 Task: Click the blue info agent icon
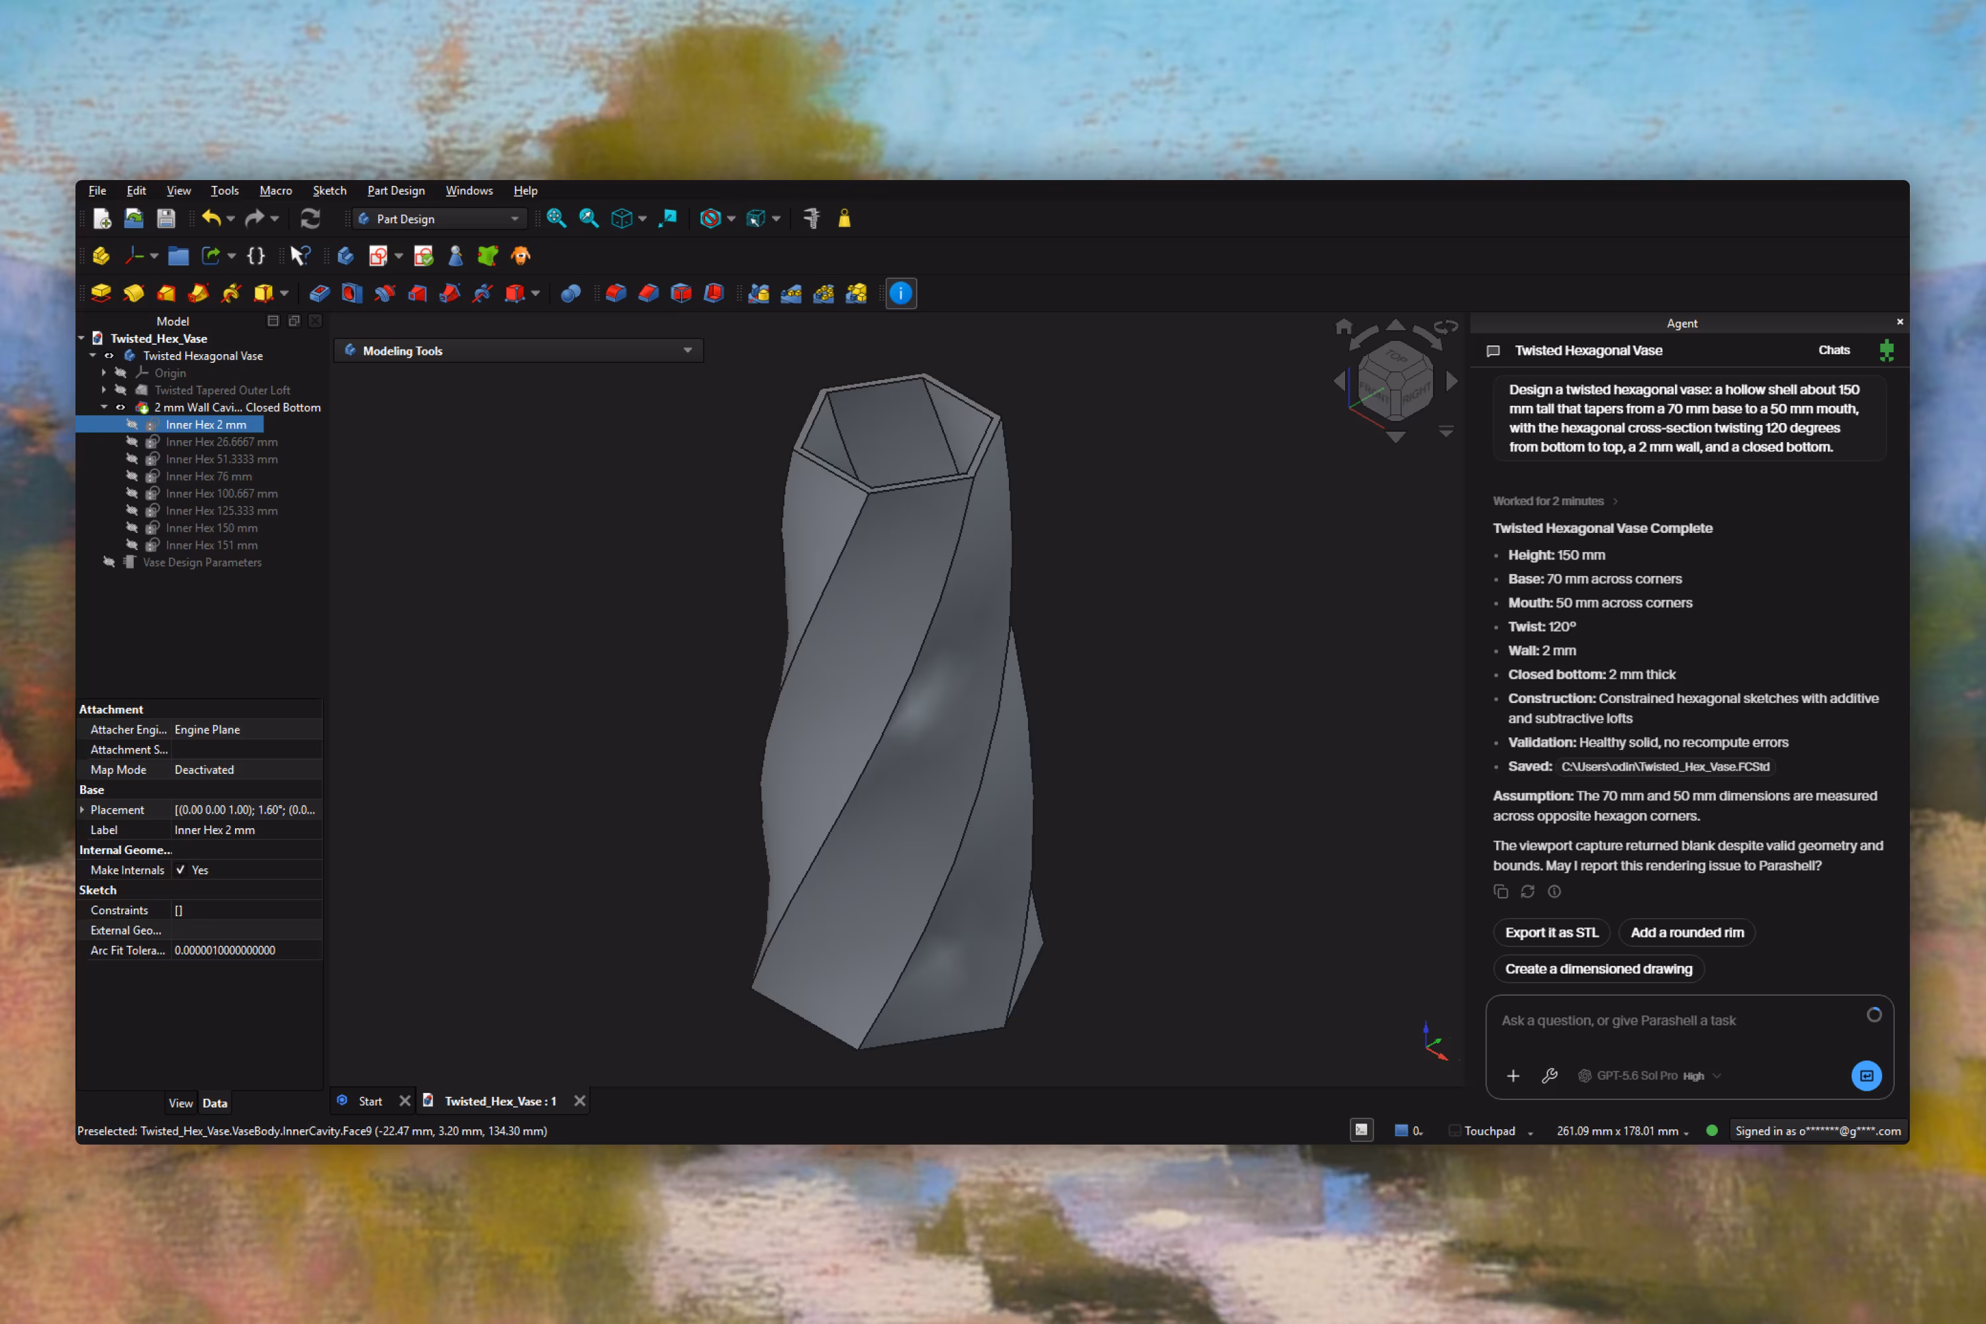pos(901,293)
